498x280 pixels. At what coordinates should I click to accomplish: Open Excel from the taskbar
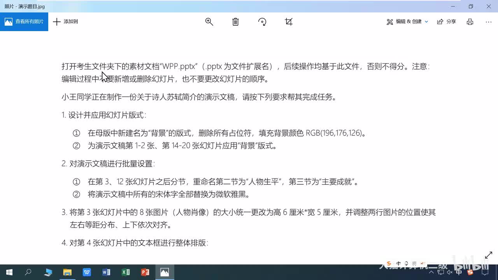pos(126,272)
